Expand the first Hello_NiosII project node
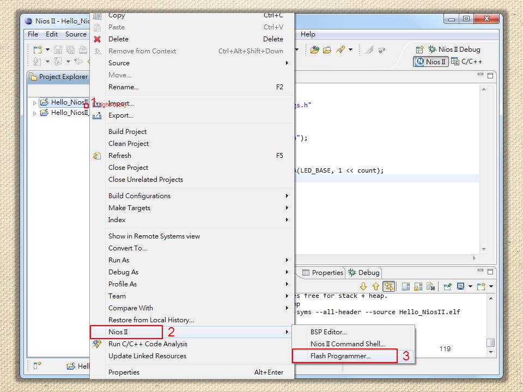 (x=34, y=103)
